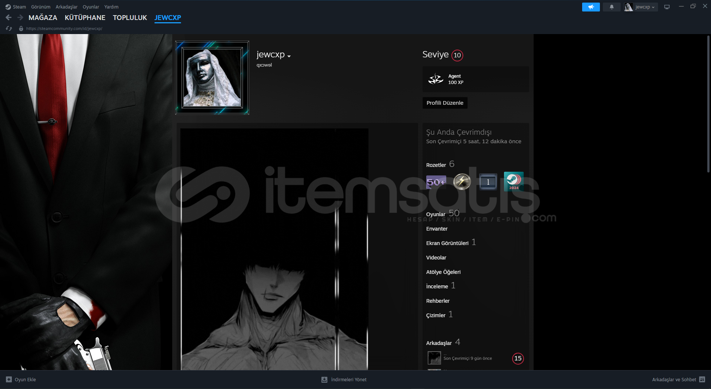Reload the page with the refresh icon
Screen dimensions: 711x389
[x=9, y=28]
